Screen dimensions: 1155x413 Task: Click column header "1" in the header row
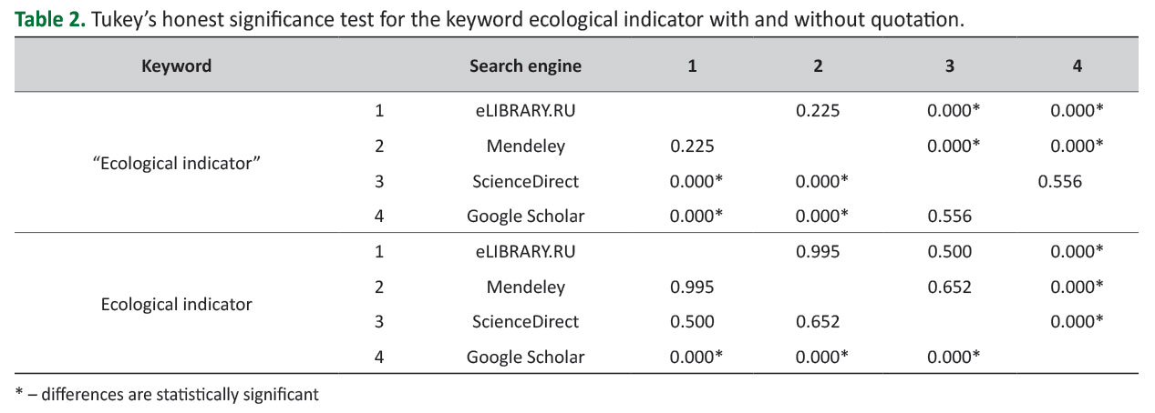click(x=692, y=65)
